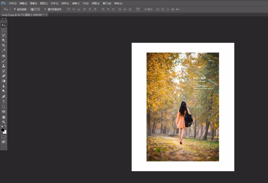The height and width of the screenshot is (183, 268).
Task: Select the Crop tool
Action: (x=4, y=45)
